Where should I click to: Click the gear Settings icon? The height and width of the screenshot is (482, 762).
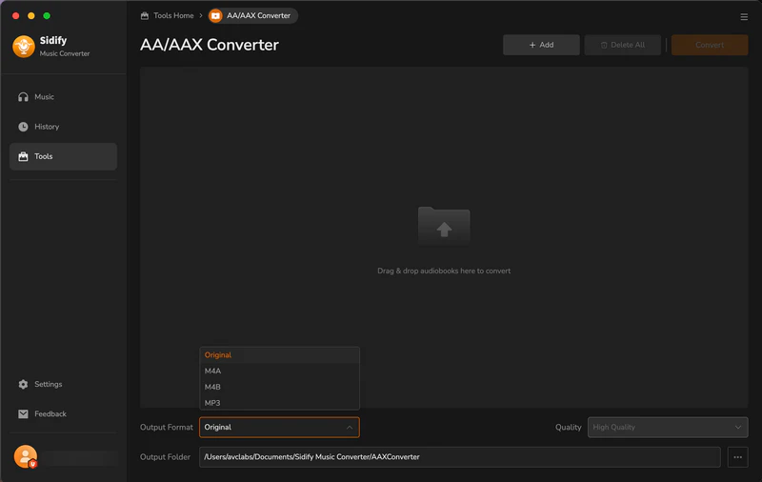pyautogui.click(x=23, y=384)
